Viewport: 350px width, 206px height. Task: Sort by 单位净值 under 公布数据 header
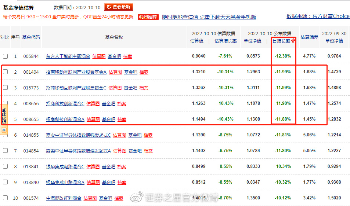[252, 41]
